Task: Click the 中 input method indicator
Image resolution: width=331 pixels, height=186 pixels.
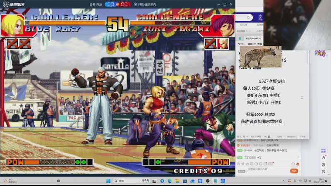Action: 300,181
